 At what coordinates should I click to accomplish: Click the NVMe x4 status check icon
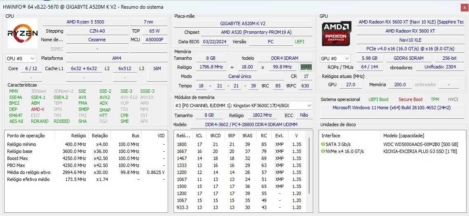click(323, 151)
